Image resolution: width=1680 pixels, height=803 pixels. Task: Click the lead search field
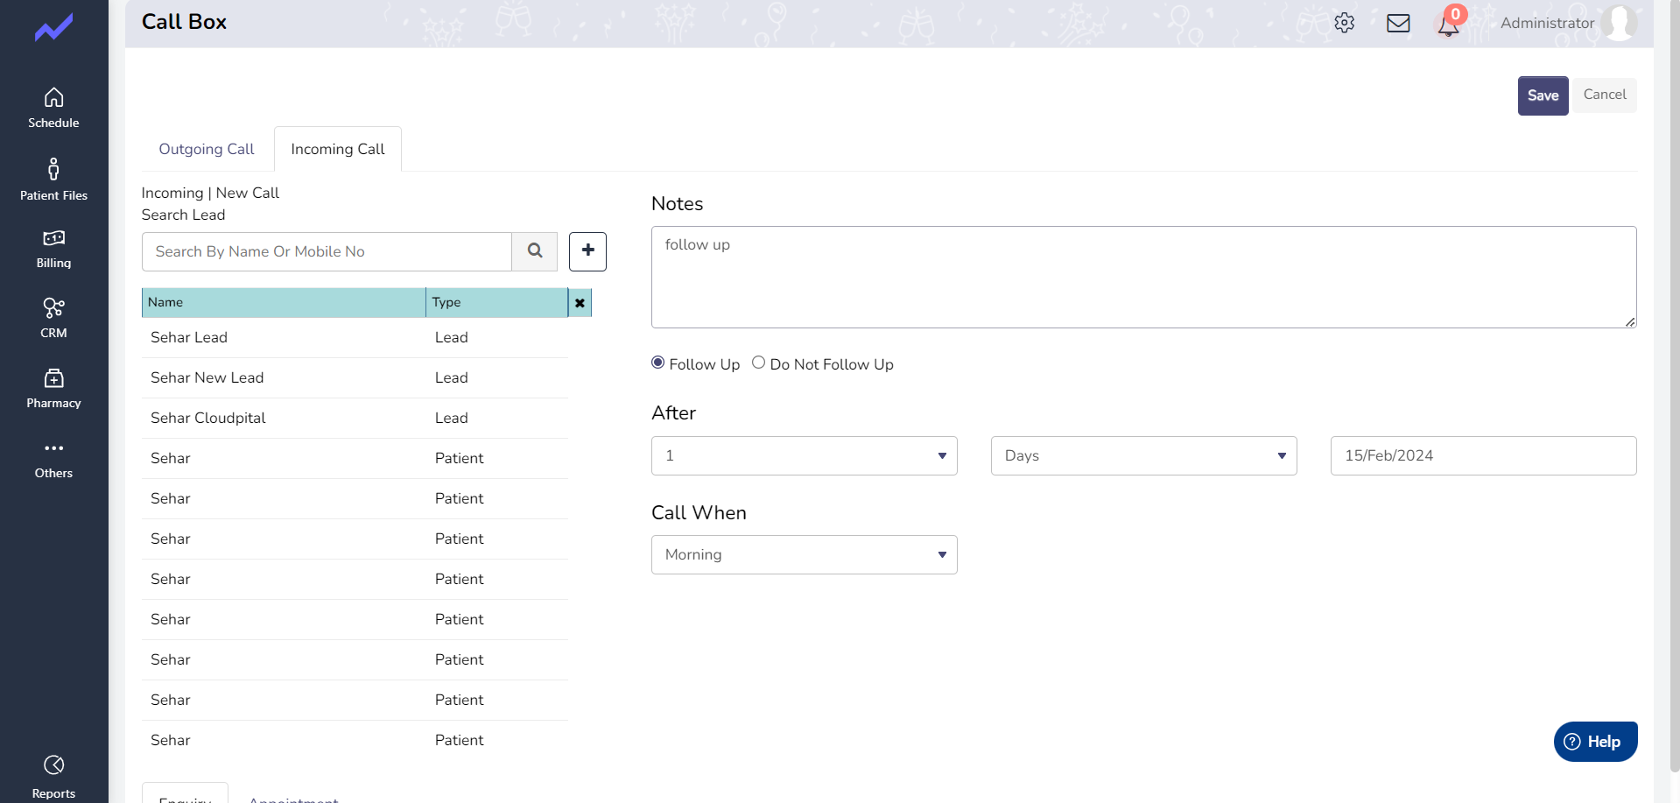327,251
